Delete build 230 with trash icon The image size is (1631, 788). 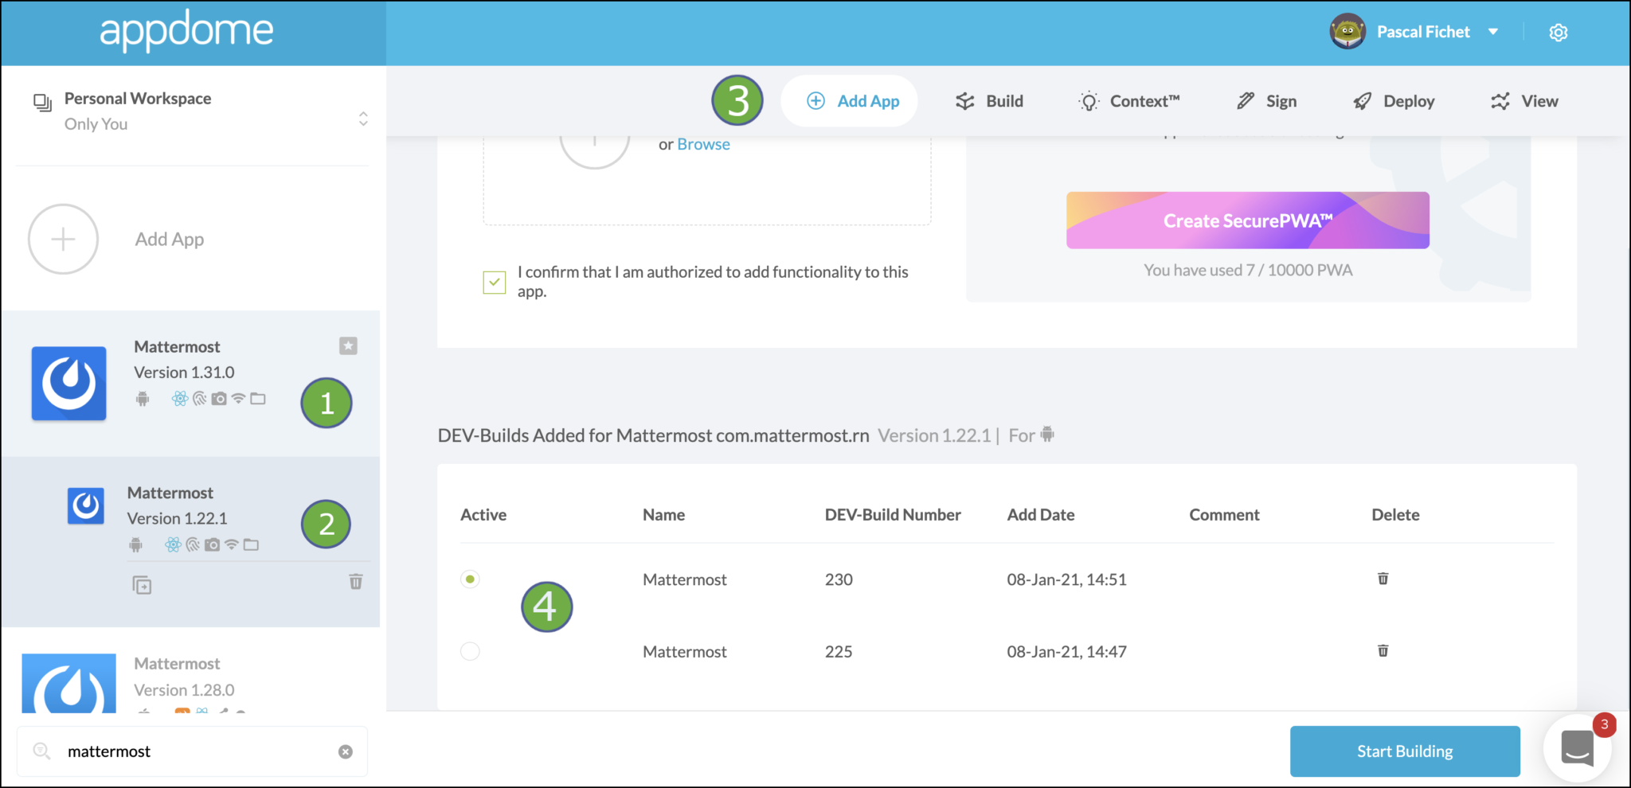pos(1383,579)
